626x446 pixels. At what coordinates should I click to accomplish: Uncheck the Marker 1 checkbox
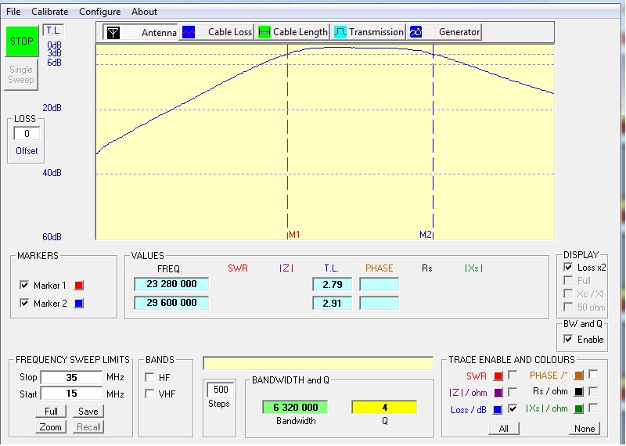coord(24,285)
